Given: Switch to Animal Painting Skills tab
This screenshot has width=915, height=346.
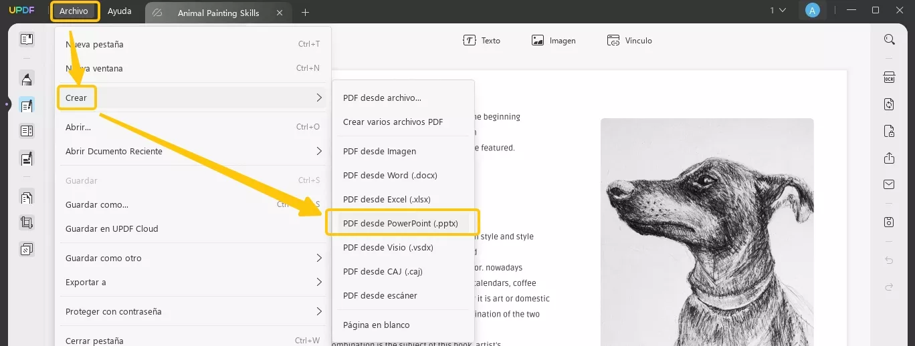Looking at the screenshot, I should point(218,13).
